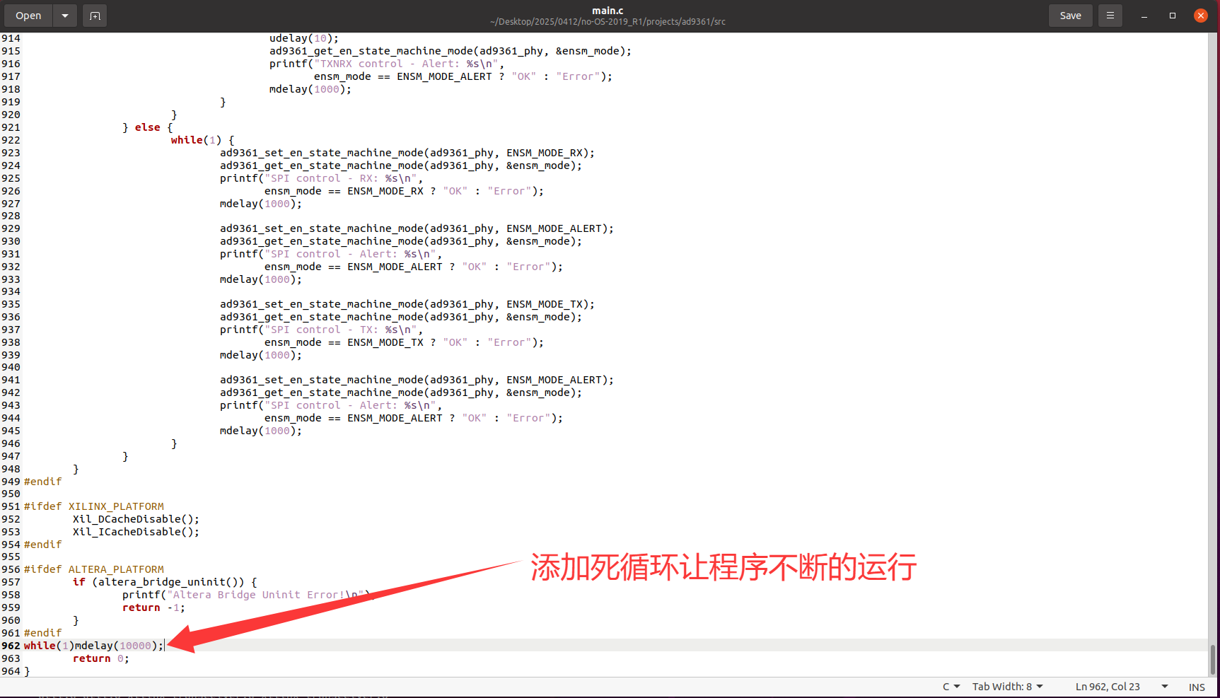
Task: Click '#ifdef ALTERA_PLATFORM' on line 956
Action: tap(94, 569)
